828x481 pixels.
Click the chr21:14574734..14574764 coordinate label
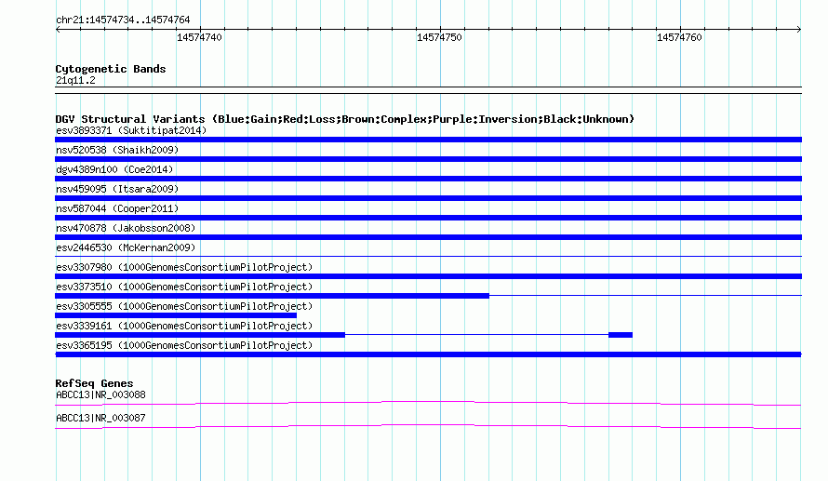(123, 20)
